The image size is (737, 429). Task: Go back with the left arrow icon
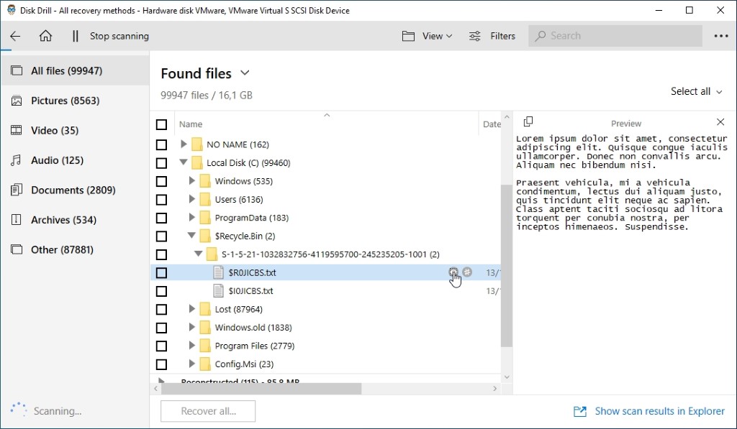tap(15, 36)
